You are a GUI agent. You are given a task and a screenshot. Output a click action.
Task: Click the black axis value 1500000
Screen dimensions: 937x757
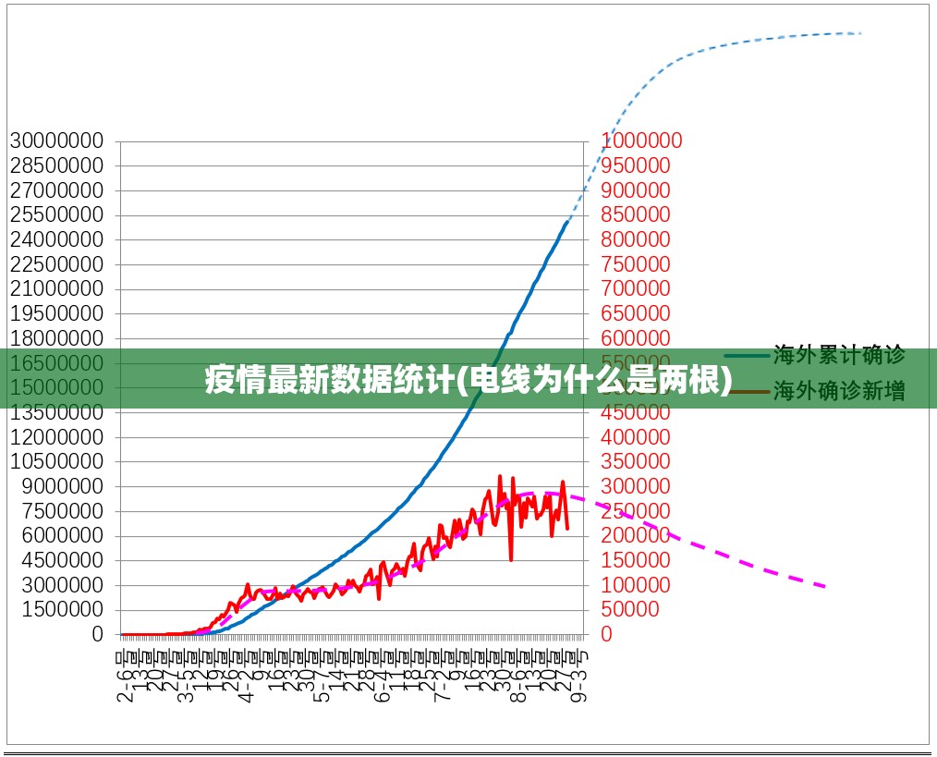63,610
